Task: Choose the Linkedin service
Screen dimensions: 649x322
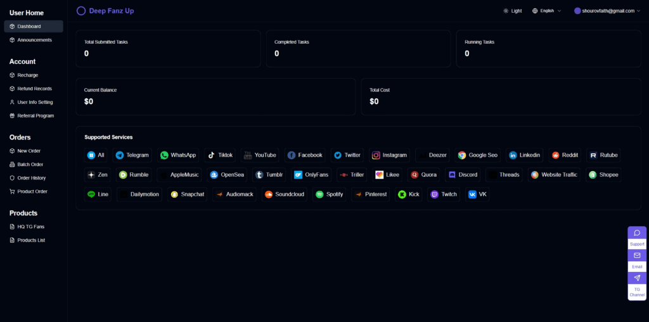Action: (524, 155)
